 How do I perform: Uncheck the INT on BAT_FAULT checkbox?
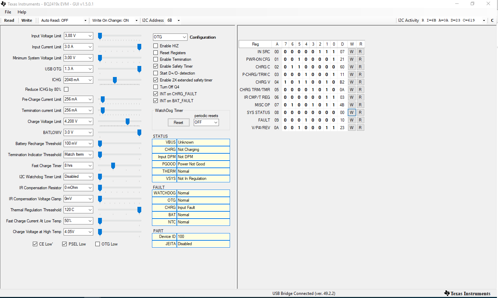tap(156, 101)
